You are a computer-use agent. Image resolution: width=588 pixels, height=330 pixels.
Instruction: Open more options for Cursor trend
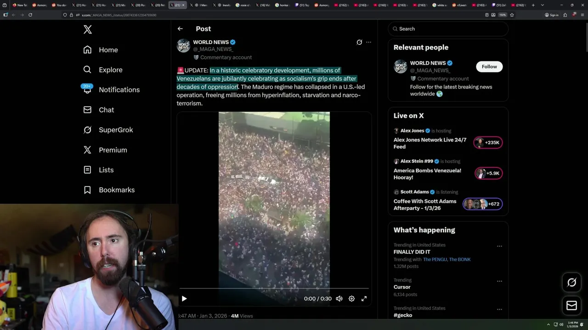click(x=499, y=281)
